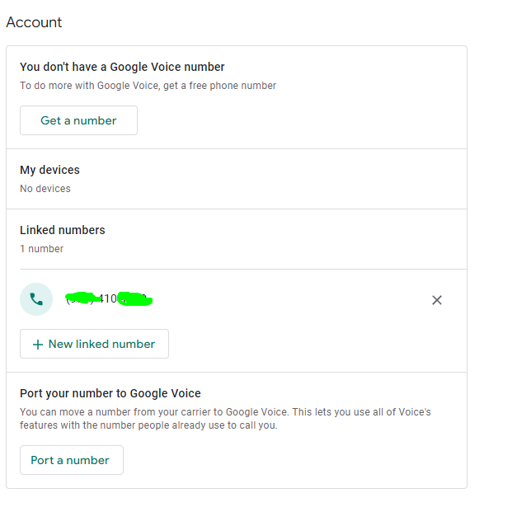
Task: Click the "Port your number to Google Voice" heading
Action: point(110,393)
